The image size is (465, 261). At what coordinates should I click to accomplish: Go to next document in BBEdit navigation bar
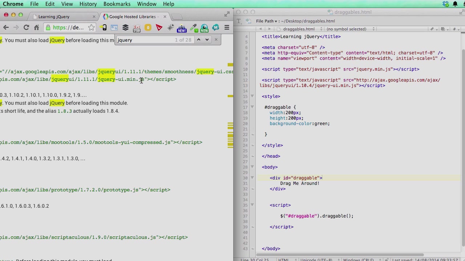[269, 29]
